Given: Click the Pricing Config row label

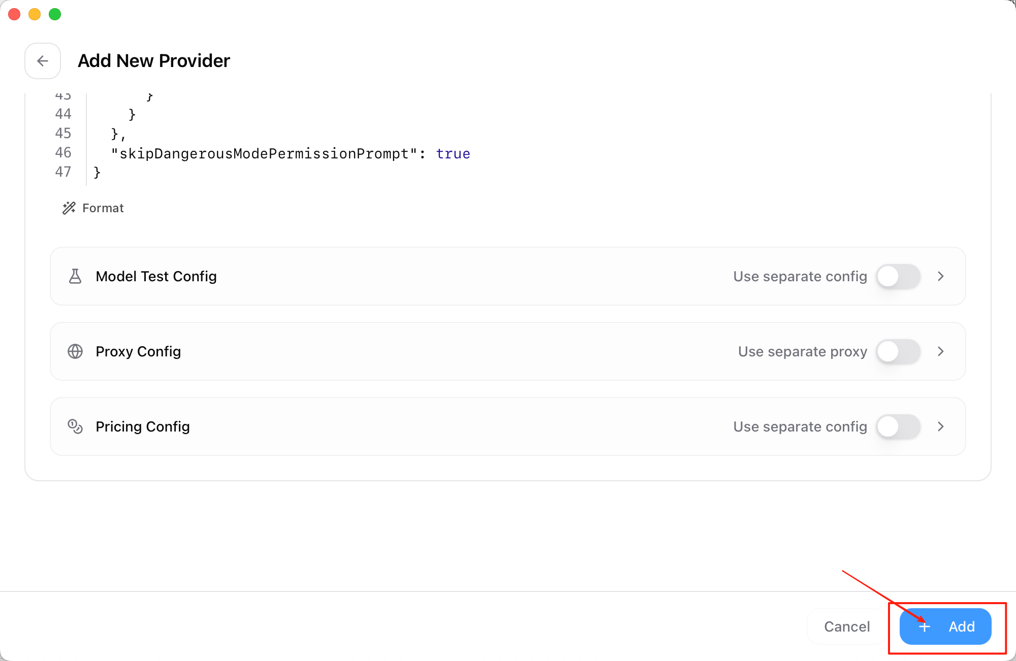Looking at the screenshot, I should (143, 426).
